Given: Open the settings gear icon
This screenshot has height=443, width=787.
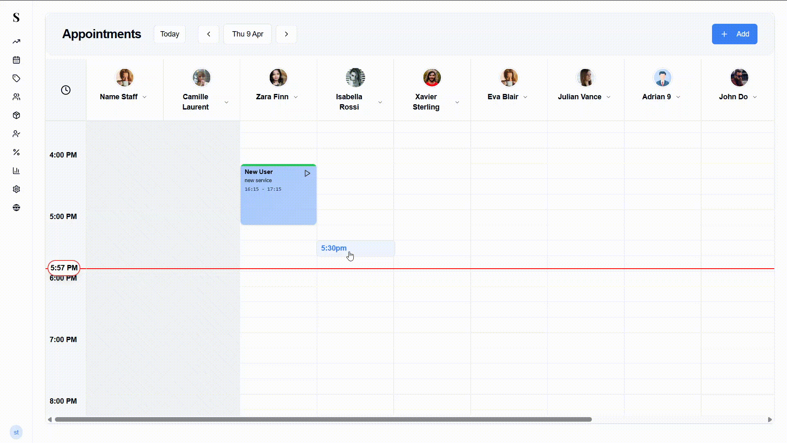Looking at the screenshot, I should point(16,189).
